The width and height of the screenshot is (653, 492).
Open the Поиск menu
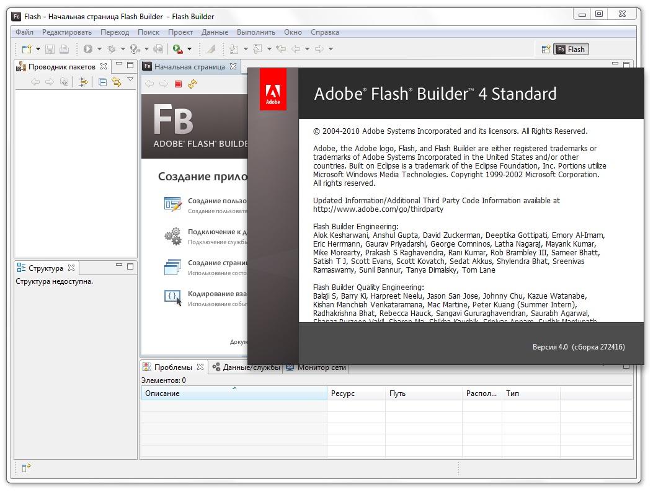coord(149,32)
